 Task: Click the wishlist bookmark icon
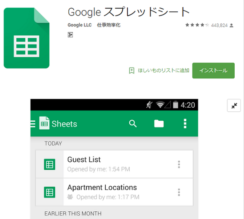[132, 71]
